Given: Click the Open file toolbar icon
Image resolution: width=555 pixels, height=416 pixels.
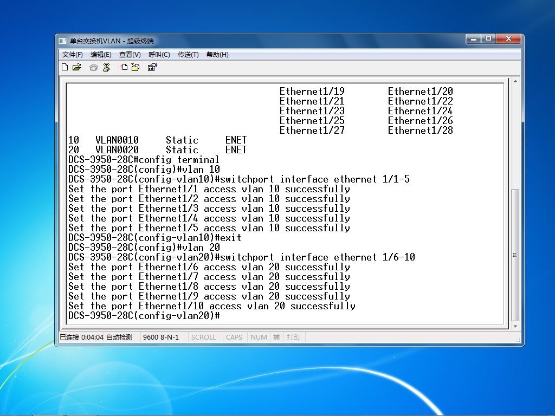Looking at the screenshot, I should pyautogui.click(x=77, y=67).
